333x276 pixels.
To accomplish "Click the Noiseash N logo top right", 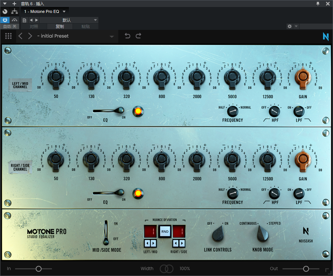I will (326, 36).
